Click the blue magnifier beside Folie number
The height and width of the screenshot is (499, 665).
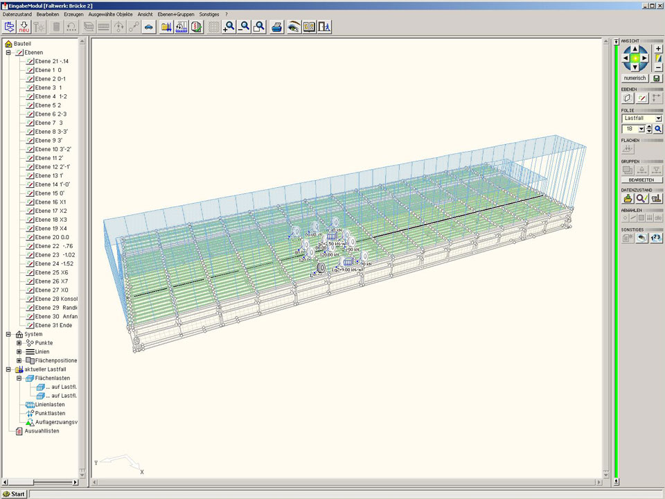(658, 129)
